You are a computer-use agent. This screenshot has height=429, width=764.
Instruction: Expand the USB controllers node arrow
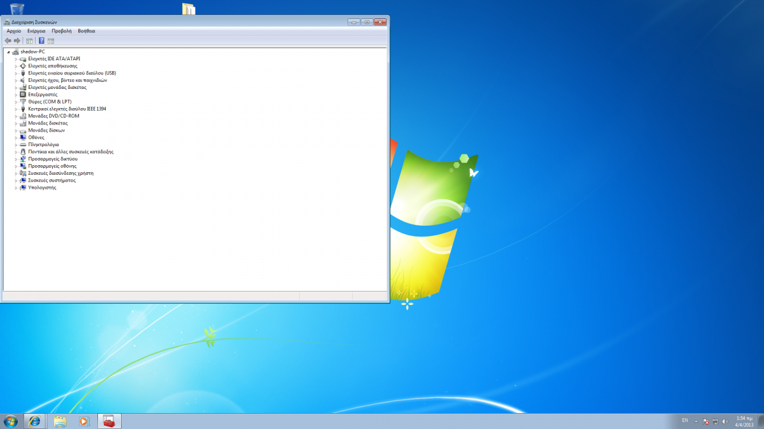(x=16, y=73)
